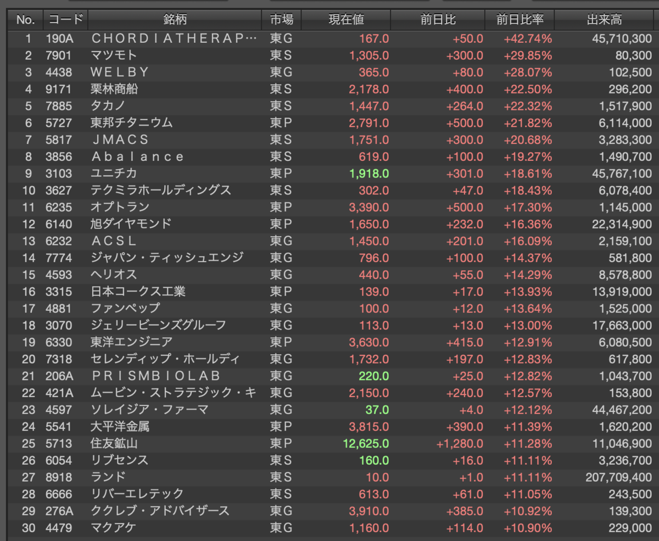The width and height of the screenshot is (659, 541).
Task: Click stock code 276A
Action: coord(59,511)
